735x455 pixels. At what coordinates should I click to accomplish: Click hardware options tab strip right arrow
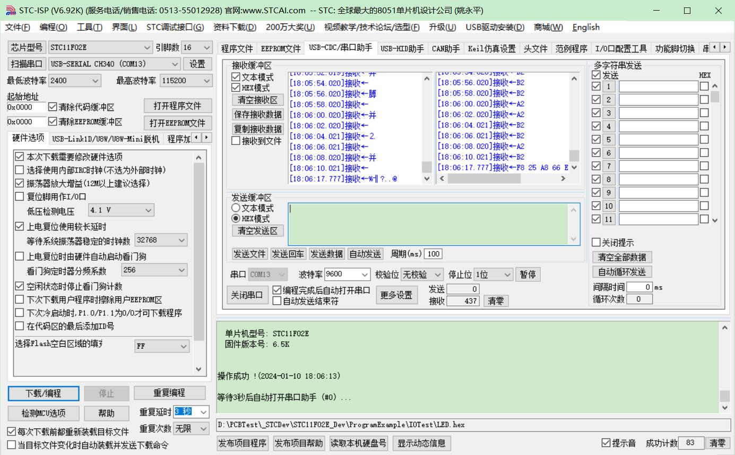pos(207,138)
